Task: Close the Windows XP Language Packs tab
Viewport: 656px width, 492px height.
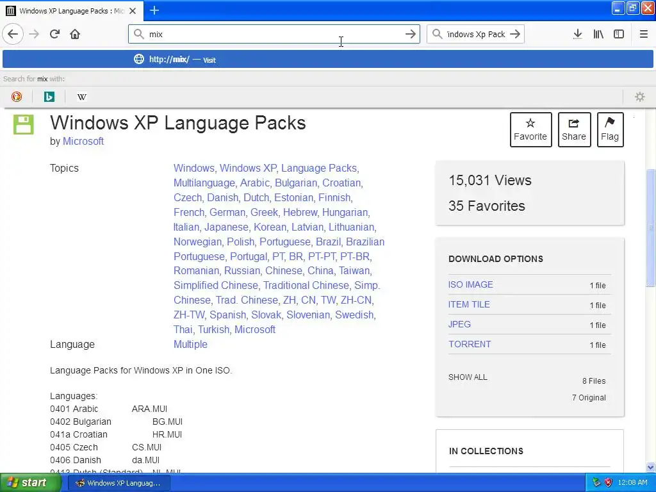Action: coord(133,11)
